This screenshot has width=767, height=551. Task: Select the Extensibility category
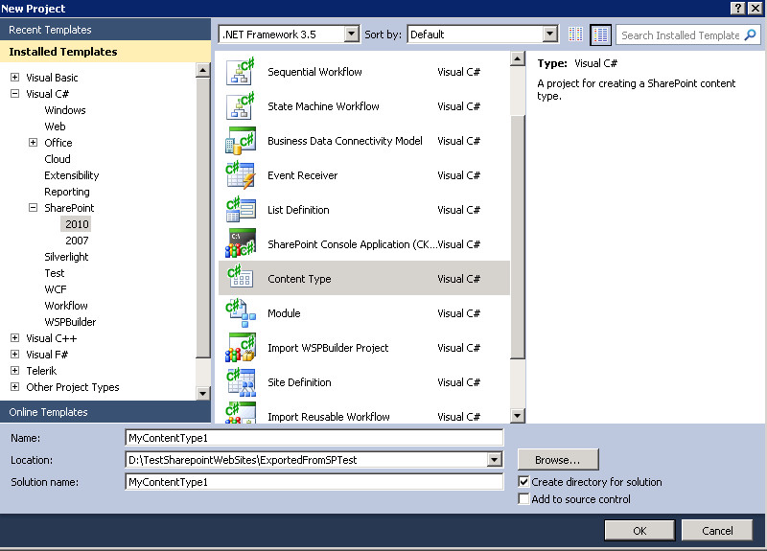71,175
